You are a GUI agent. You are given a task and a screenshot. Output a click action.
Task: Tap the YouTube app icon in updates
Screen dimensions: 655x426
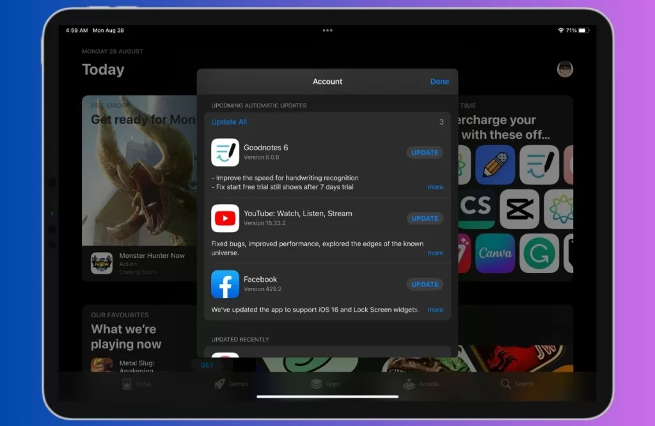coord(225,218)
